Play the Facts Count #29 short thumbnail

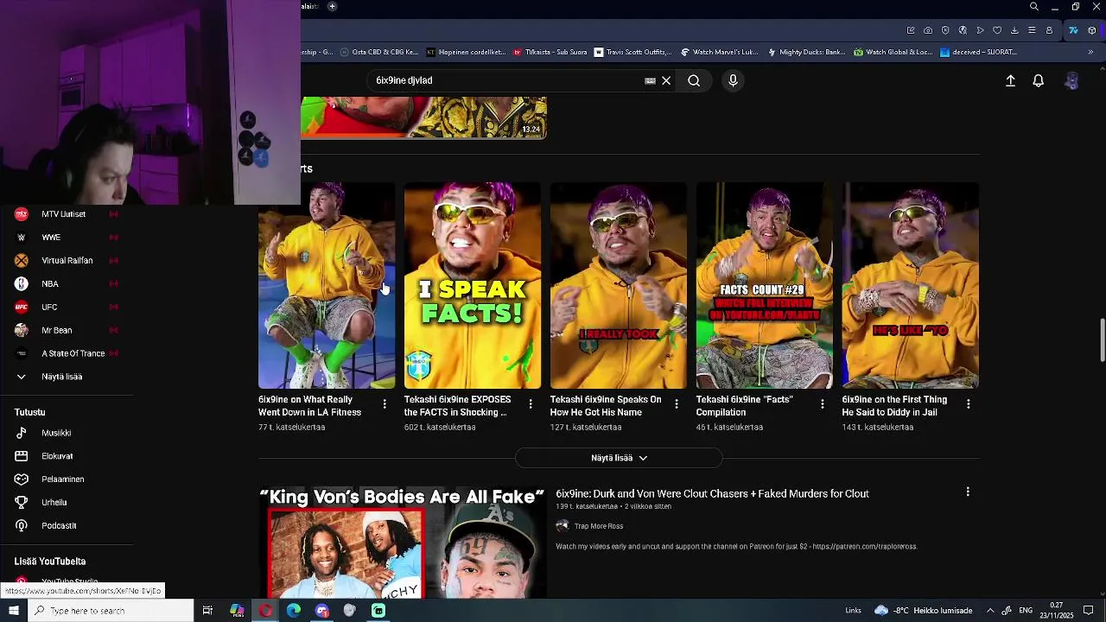click(x=765, y=285)
